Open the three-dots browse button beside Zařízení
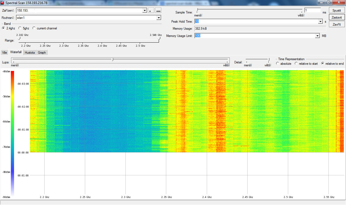 (x=158, y=11)
